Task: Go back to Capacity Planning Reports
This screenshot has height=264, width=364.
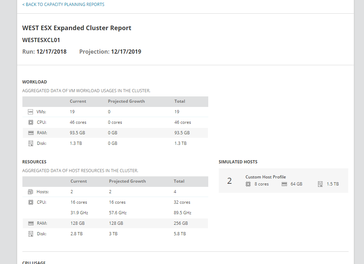Action: [x=63, y=5]
